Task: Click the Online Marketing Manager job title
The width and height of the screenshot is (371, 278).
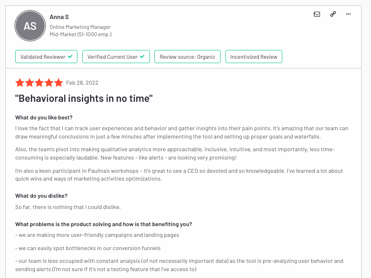Action: pyautogui.click(x=80, y=27)
